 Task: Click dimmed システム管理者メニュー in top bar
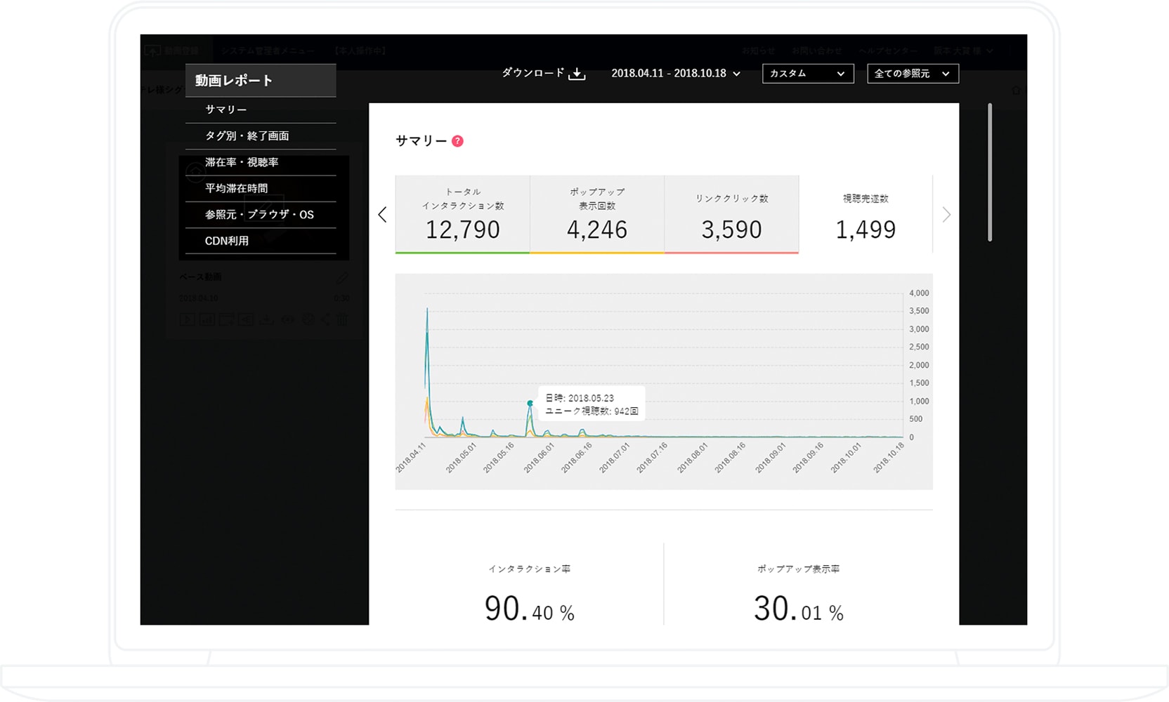pos(268,51)
